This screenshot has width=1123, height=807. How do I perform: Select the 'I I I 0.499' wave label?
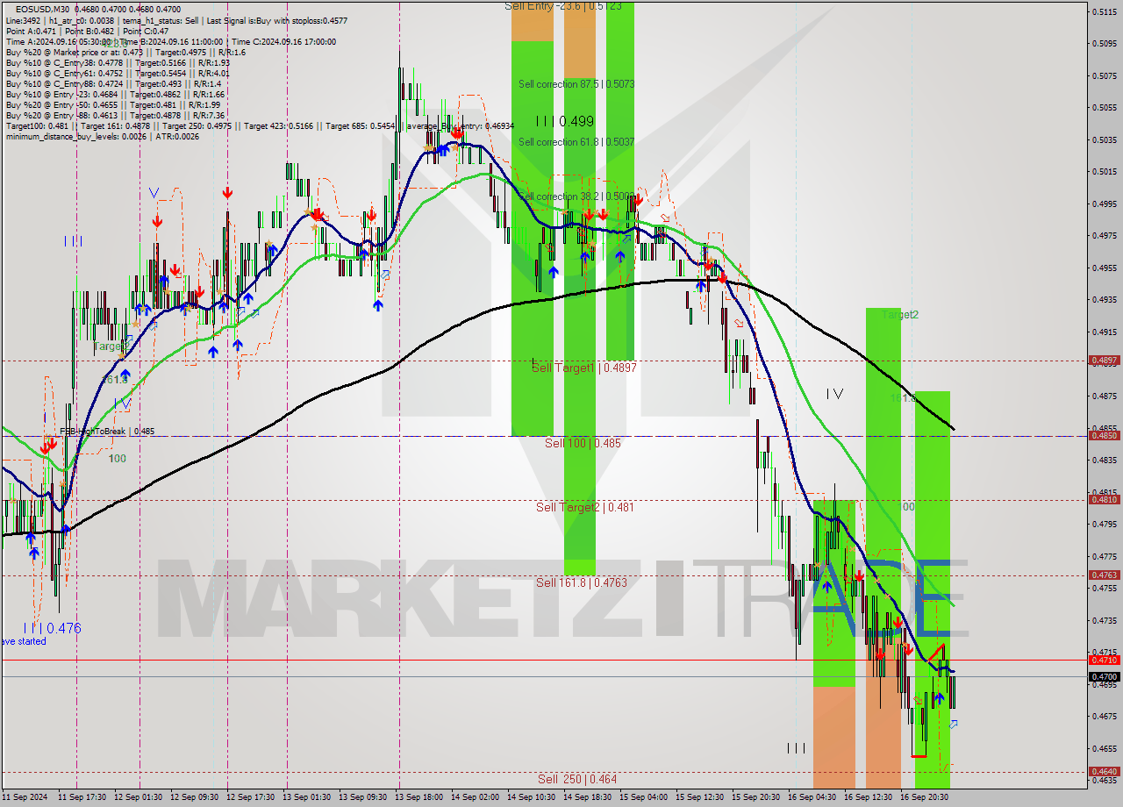pyautogui.click(x=565, y=122)
